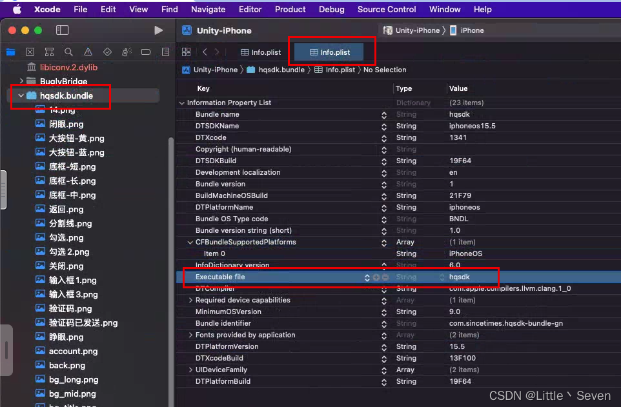621x407 pixels.
Task: Go forward with the editor history arrow
Action: point(217,52)
